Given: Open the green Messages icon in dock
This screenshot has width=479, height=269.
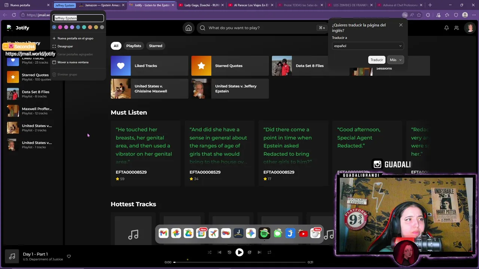Looking at the screenshot, I should (278, 234).
